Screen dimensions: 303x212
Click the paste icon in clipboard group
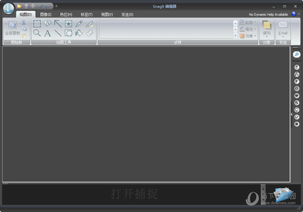coord(24,36)
